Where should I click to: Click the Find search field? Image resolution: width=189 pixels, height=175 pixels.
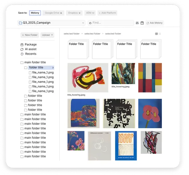(111, 23)
